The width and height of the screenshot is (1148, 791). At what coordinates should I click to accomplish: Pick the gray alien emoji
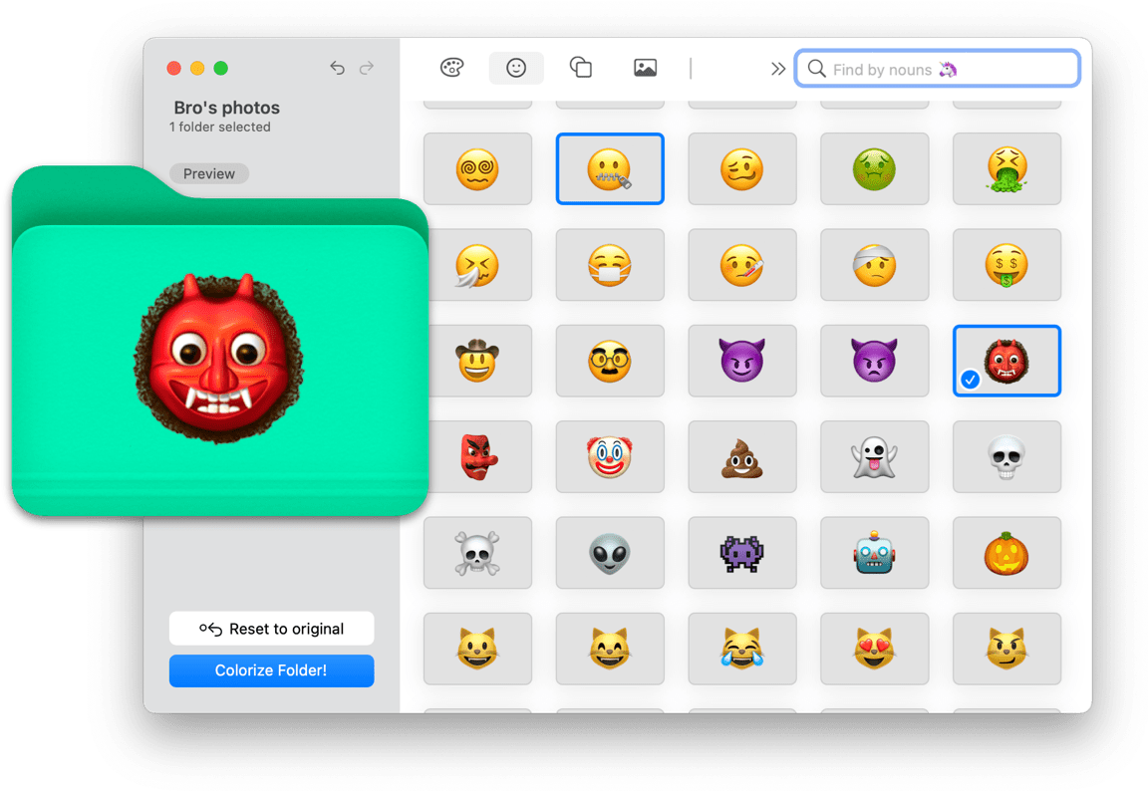610,553
